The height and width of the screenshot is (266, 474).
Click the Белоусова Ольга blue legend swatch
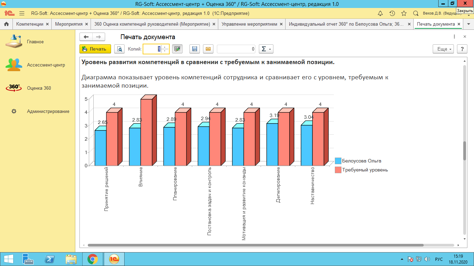point(338,161)
